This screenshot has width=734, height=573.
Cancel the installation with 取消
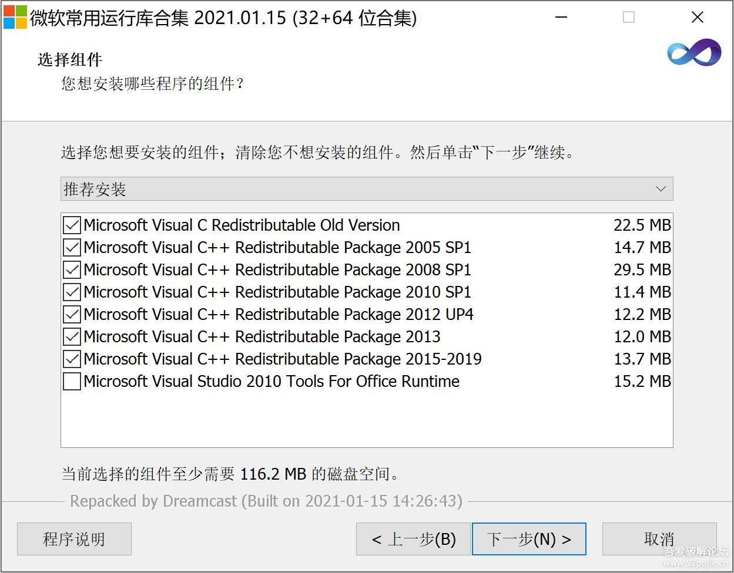659,539
